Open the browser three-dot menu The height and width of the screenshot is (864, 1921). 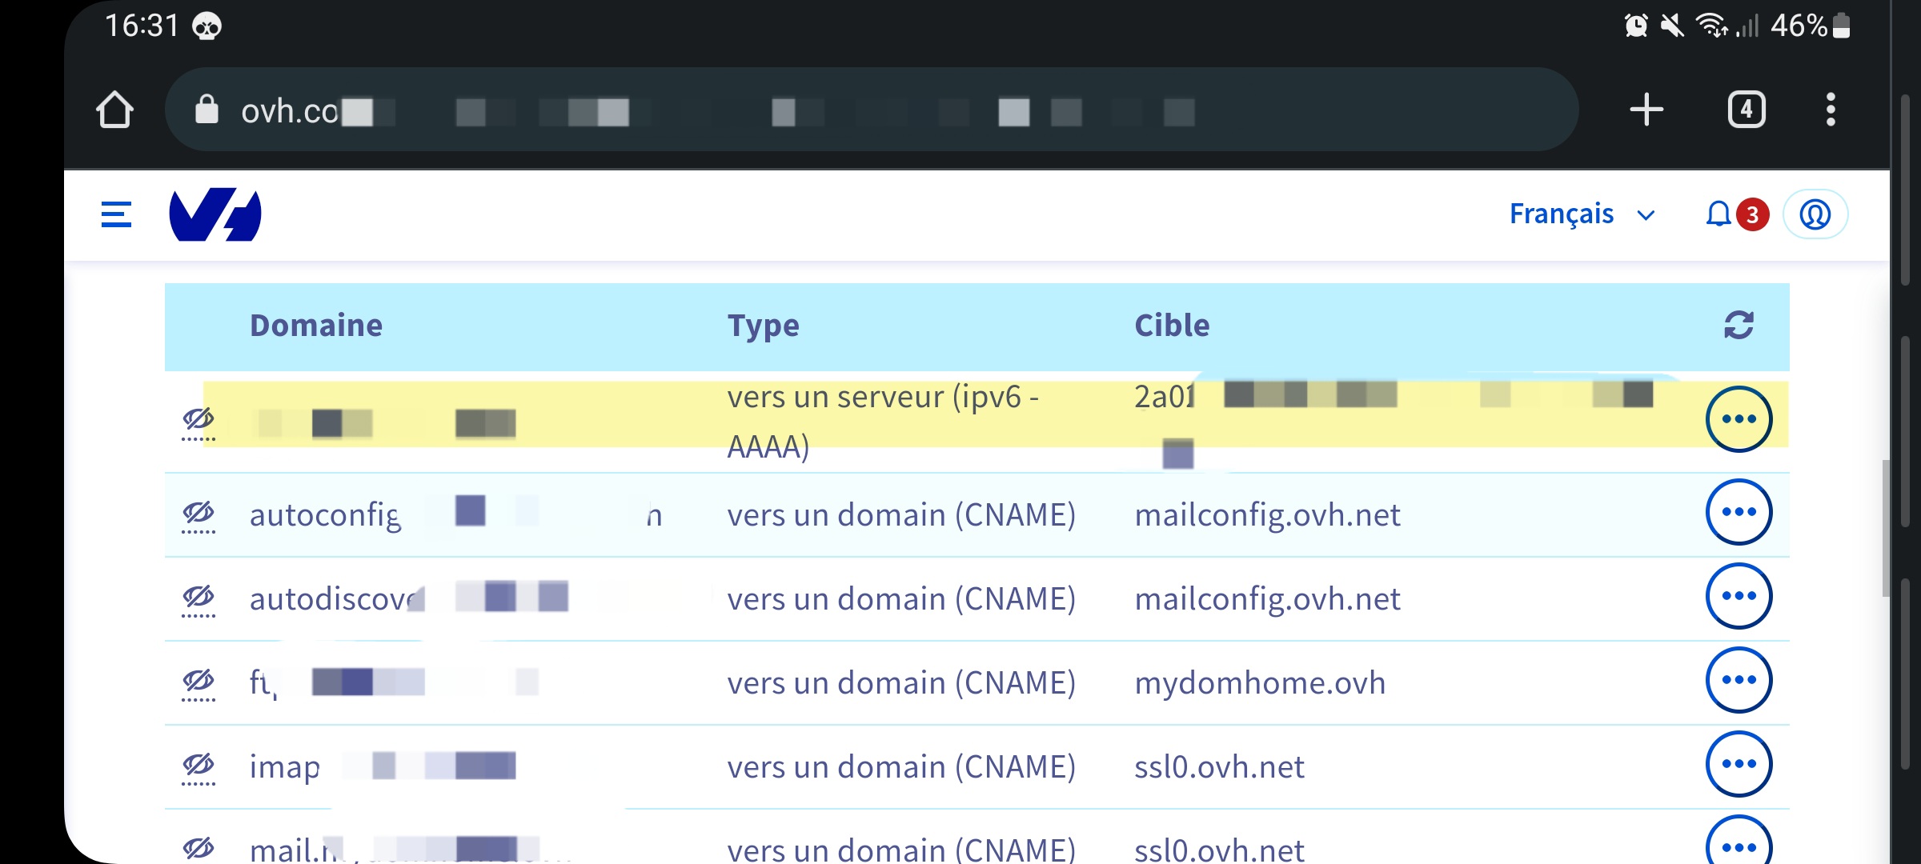[1831, 110]
